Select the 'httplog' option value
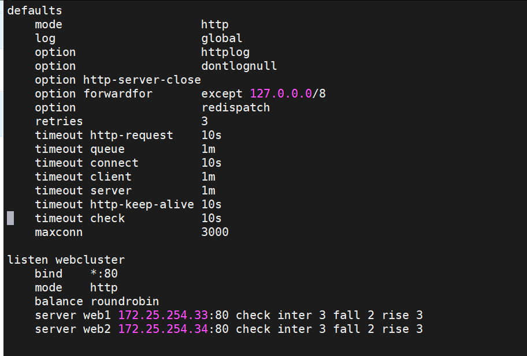 (225, 53)
